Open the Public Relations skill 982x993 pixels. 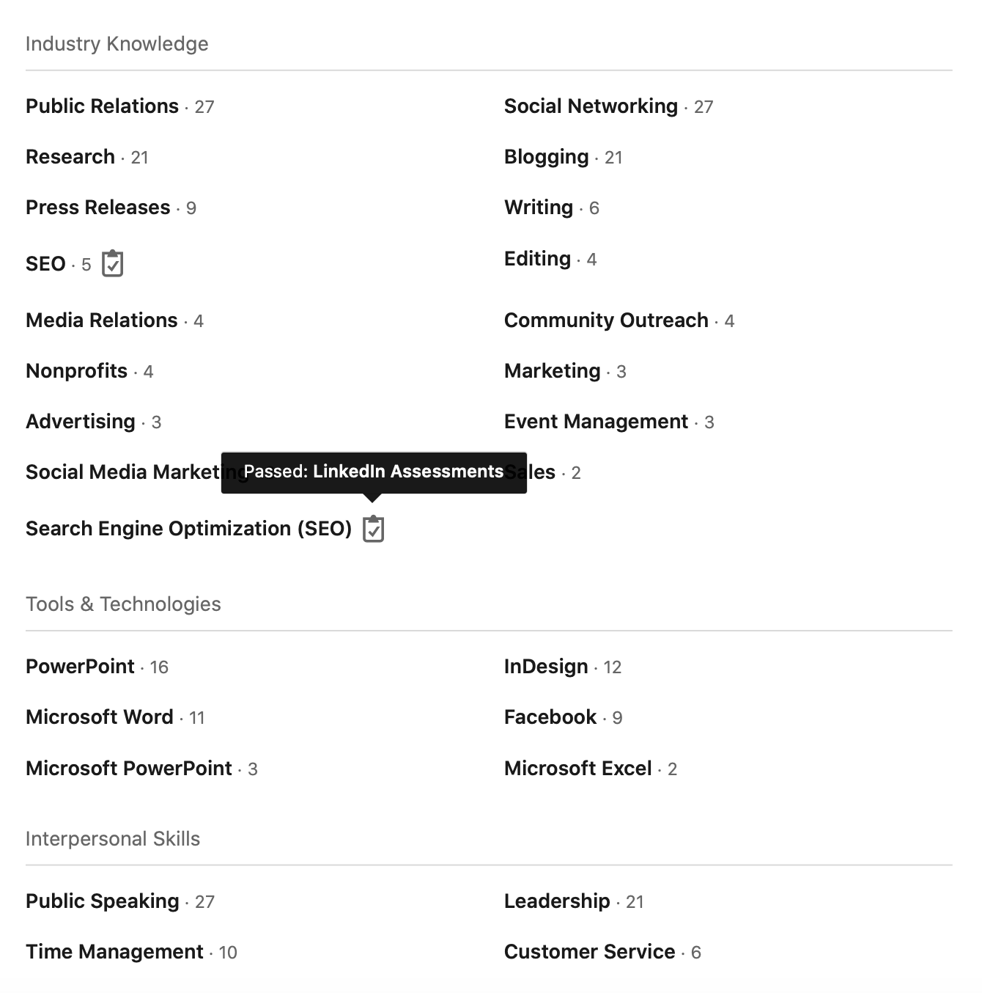tap(102, 106)
